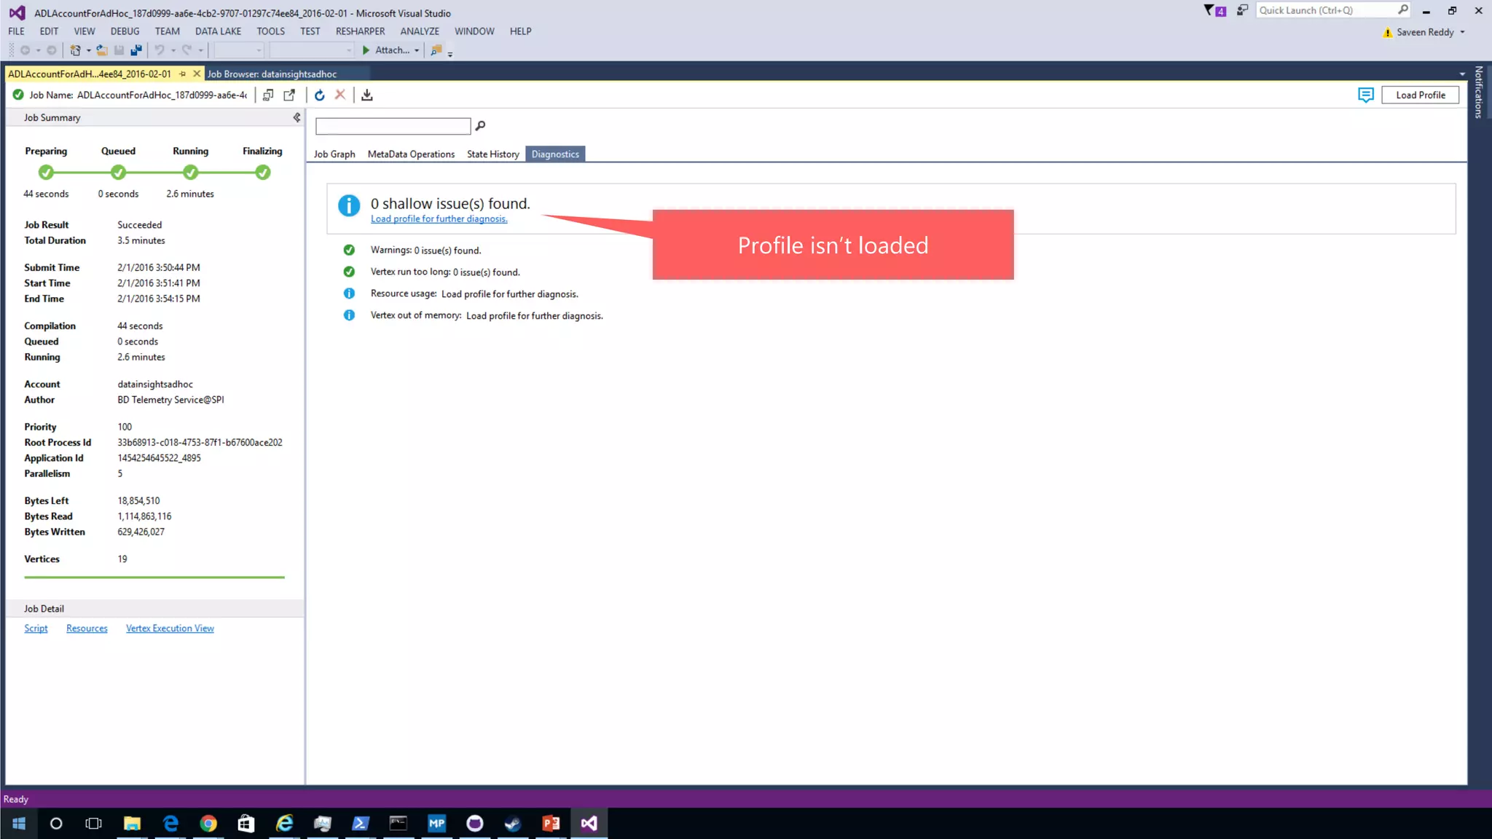
Task: Click the Save All toolbar icon
Action: pyautogui.click(x=136, y=50)
